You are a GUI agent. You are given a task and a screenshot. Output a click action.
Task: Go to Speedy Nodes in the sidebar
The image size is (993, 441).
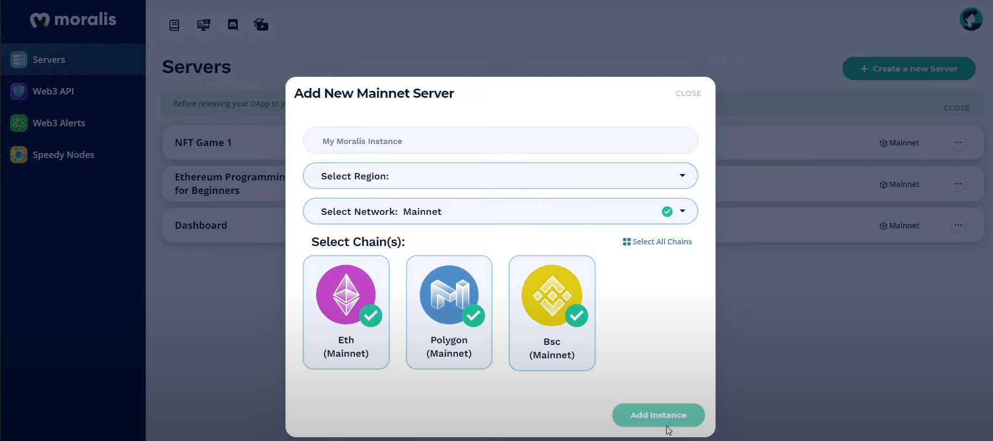(73, 155)
